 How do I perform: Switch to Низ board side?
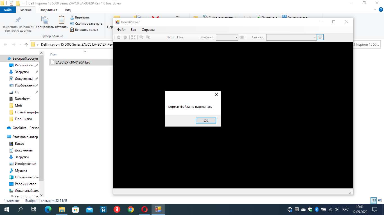180,37
